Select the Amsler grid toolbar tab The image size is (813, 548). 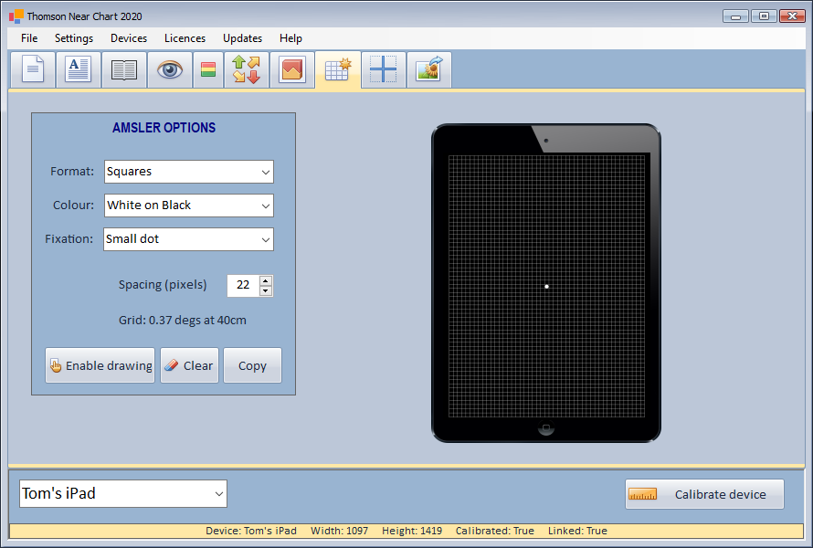[x=338, y=70]
